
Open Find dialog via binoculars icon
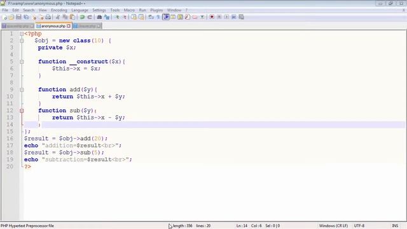(99, 17)
